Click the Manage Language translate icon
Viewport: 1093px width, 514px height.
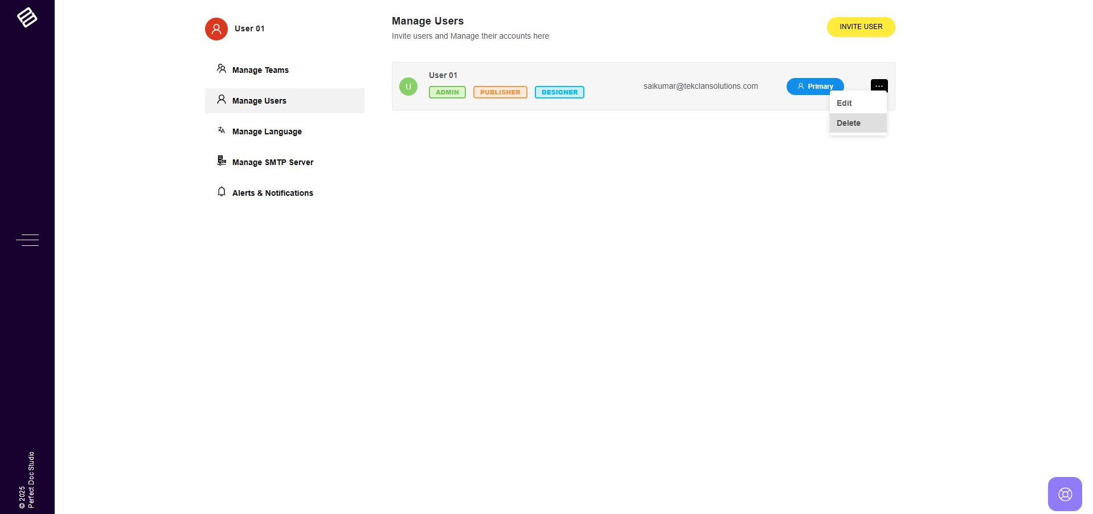coord(222,130)
